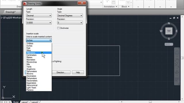Expand the Block ribbon panel

pyautogui.click(x=125, y=7)
